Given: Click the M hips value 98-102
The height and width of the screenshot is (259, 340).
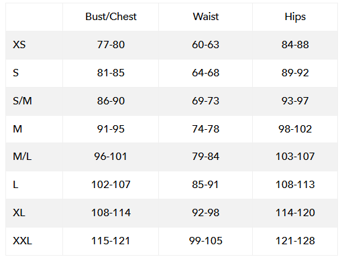Looking at the screenshot, I should 295,129.
